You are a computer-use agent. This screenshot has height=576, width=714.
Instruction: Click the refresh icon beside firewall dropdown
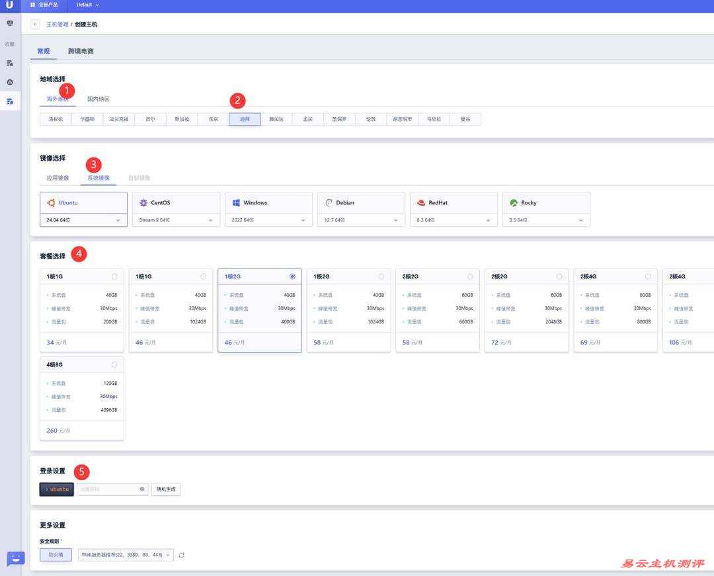[182, 555]
